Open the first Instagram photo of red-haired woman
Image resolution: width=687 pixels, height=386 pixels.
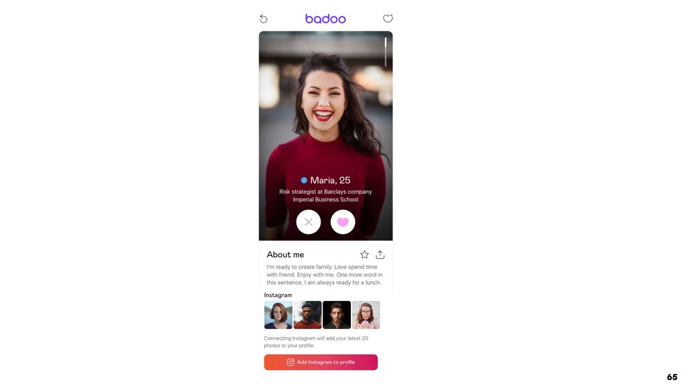[x=278, y=315]
